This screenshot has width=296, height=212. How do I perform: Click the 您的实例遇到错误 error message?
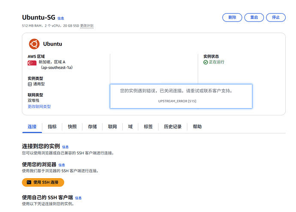pos(176,91)
